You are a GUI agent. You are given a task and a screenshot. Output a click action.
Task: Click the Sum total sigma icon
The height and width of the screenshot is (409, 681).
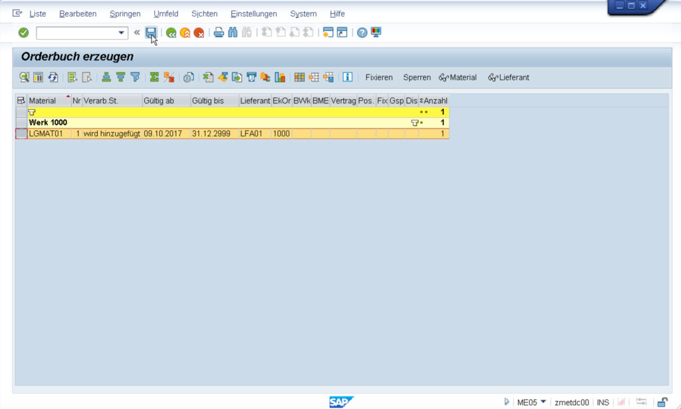(x=154, y=77)
